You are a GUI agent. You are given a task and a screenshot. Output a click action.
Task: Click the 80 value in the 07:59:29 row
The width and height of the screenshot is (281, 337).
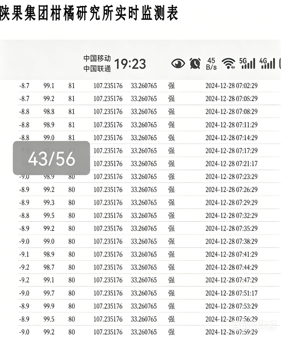click(x=72, y=332)
